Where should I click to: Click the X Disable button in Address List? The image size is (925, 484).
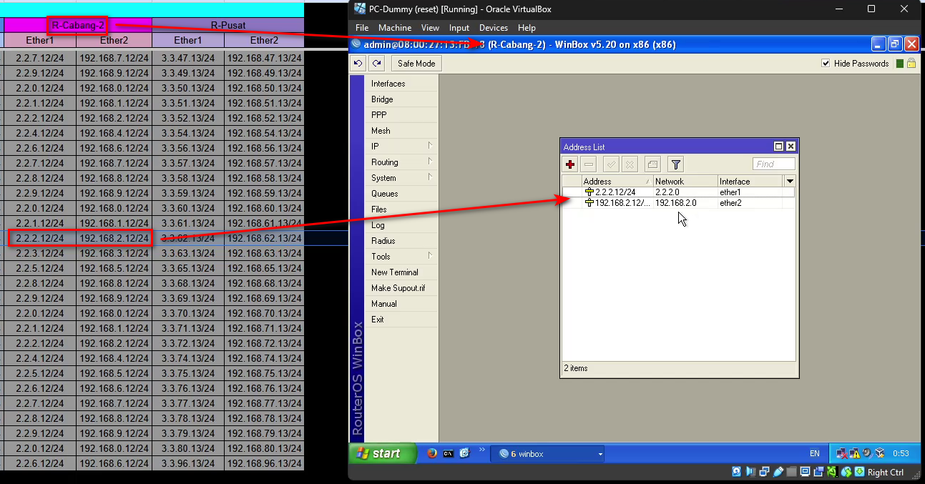630,164
